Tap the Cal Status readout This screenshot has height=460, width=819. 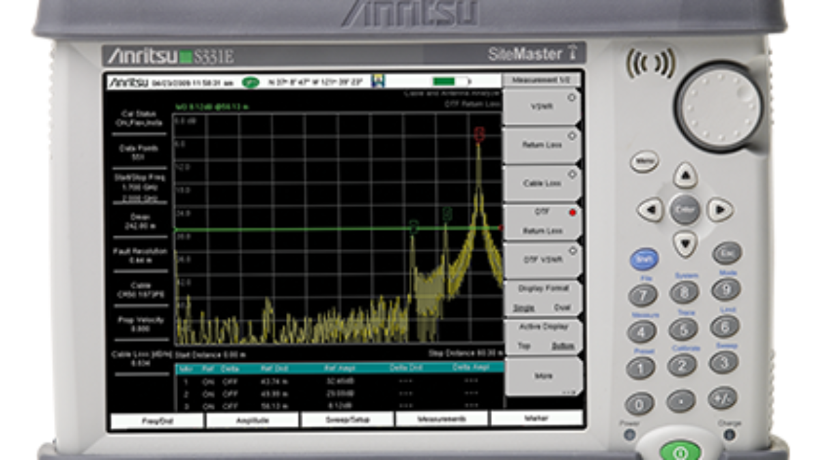point(139,119)
